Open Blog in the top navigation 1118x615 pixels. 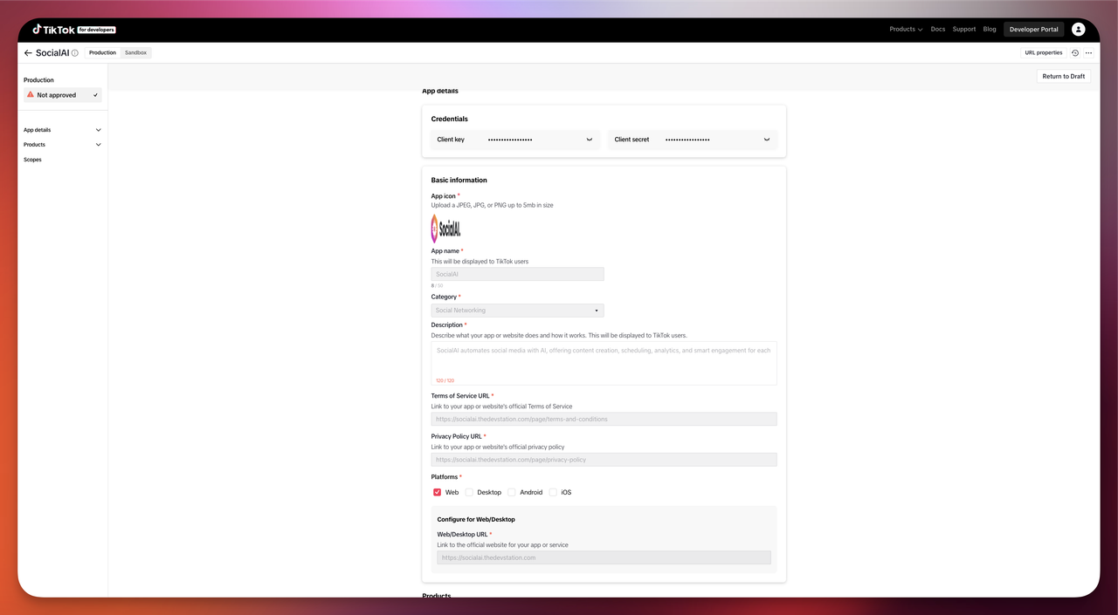[990, 30]
